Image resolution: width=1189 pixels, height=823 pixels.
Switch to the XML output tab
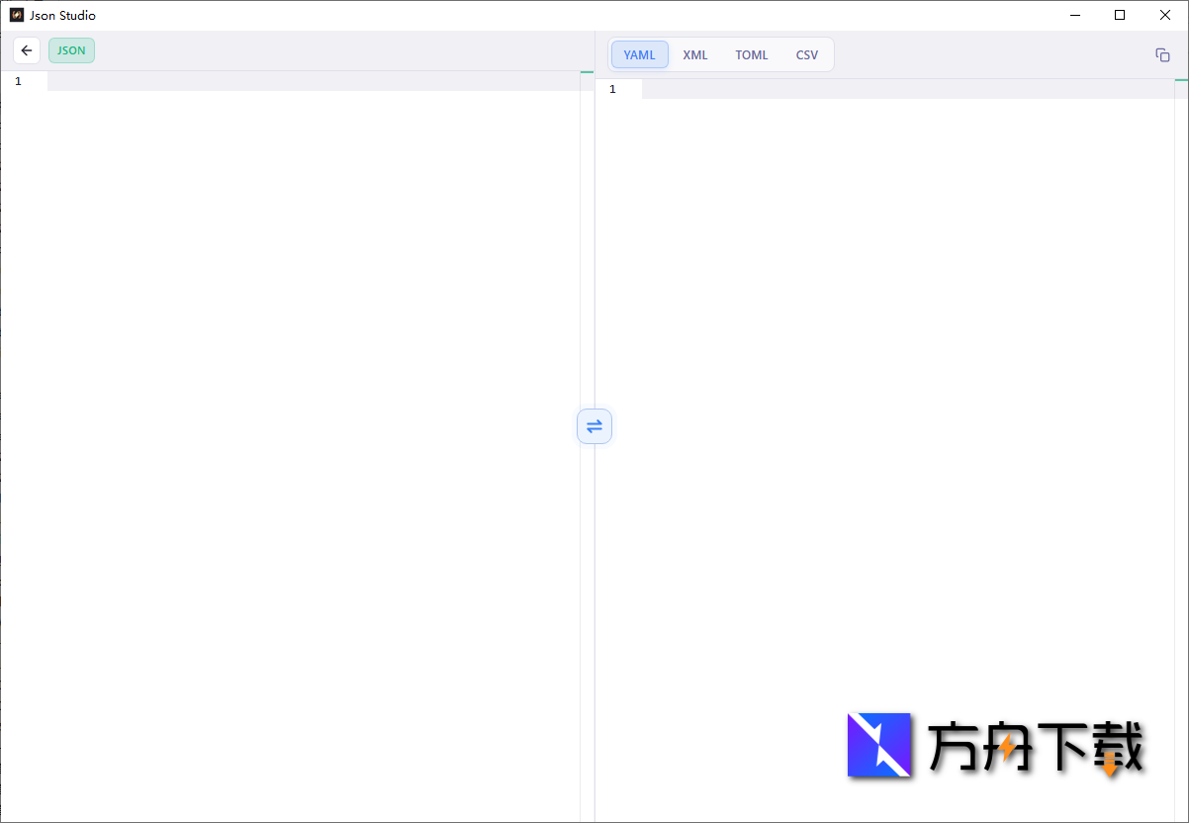coord(694,54)
